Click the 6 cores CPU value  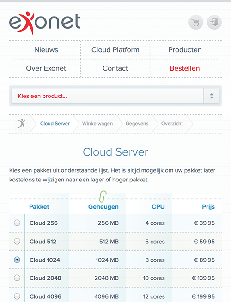tap(155, 242)
